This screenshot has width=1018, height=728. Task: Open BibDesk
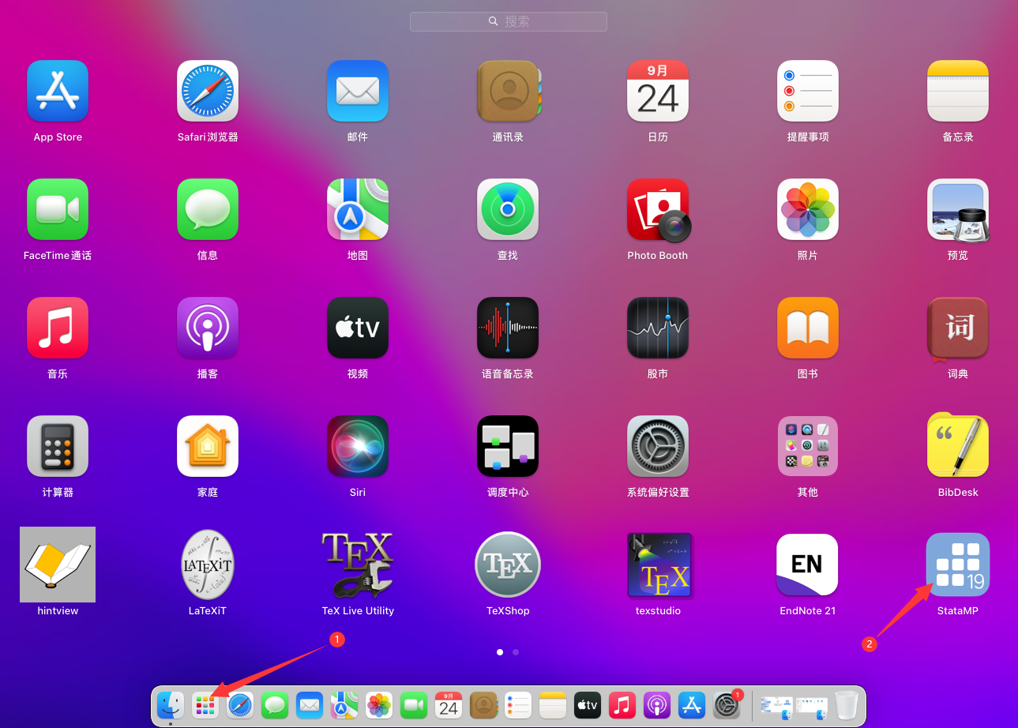click(x=958, y=445)
